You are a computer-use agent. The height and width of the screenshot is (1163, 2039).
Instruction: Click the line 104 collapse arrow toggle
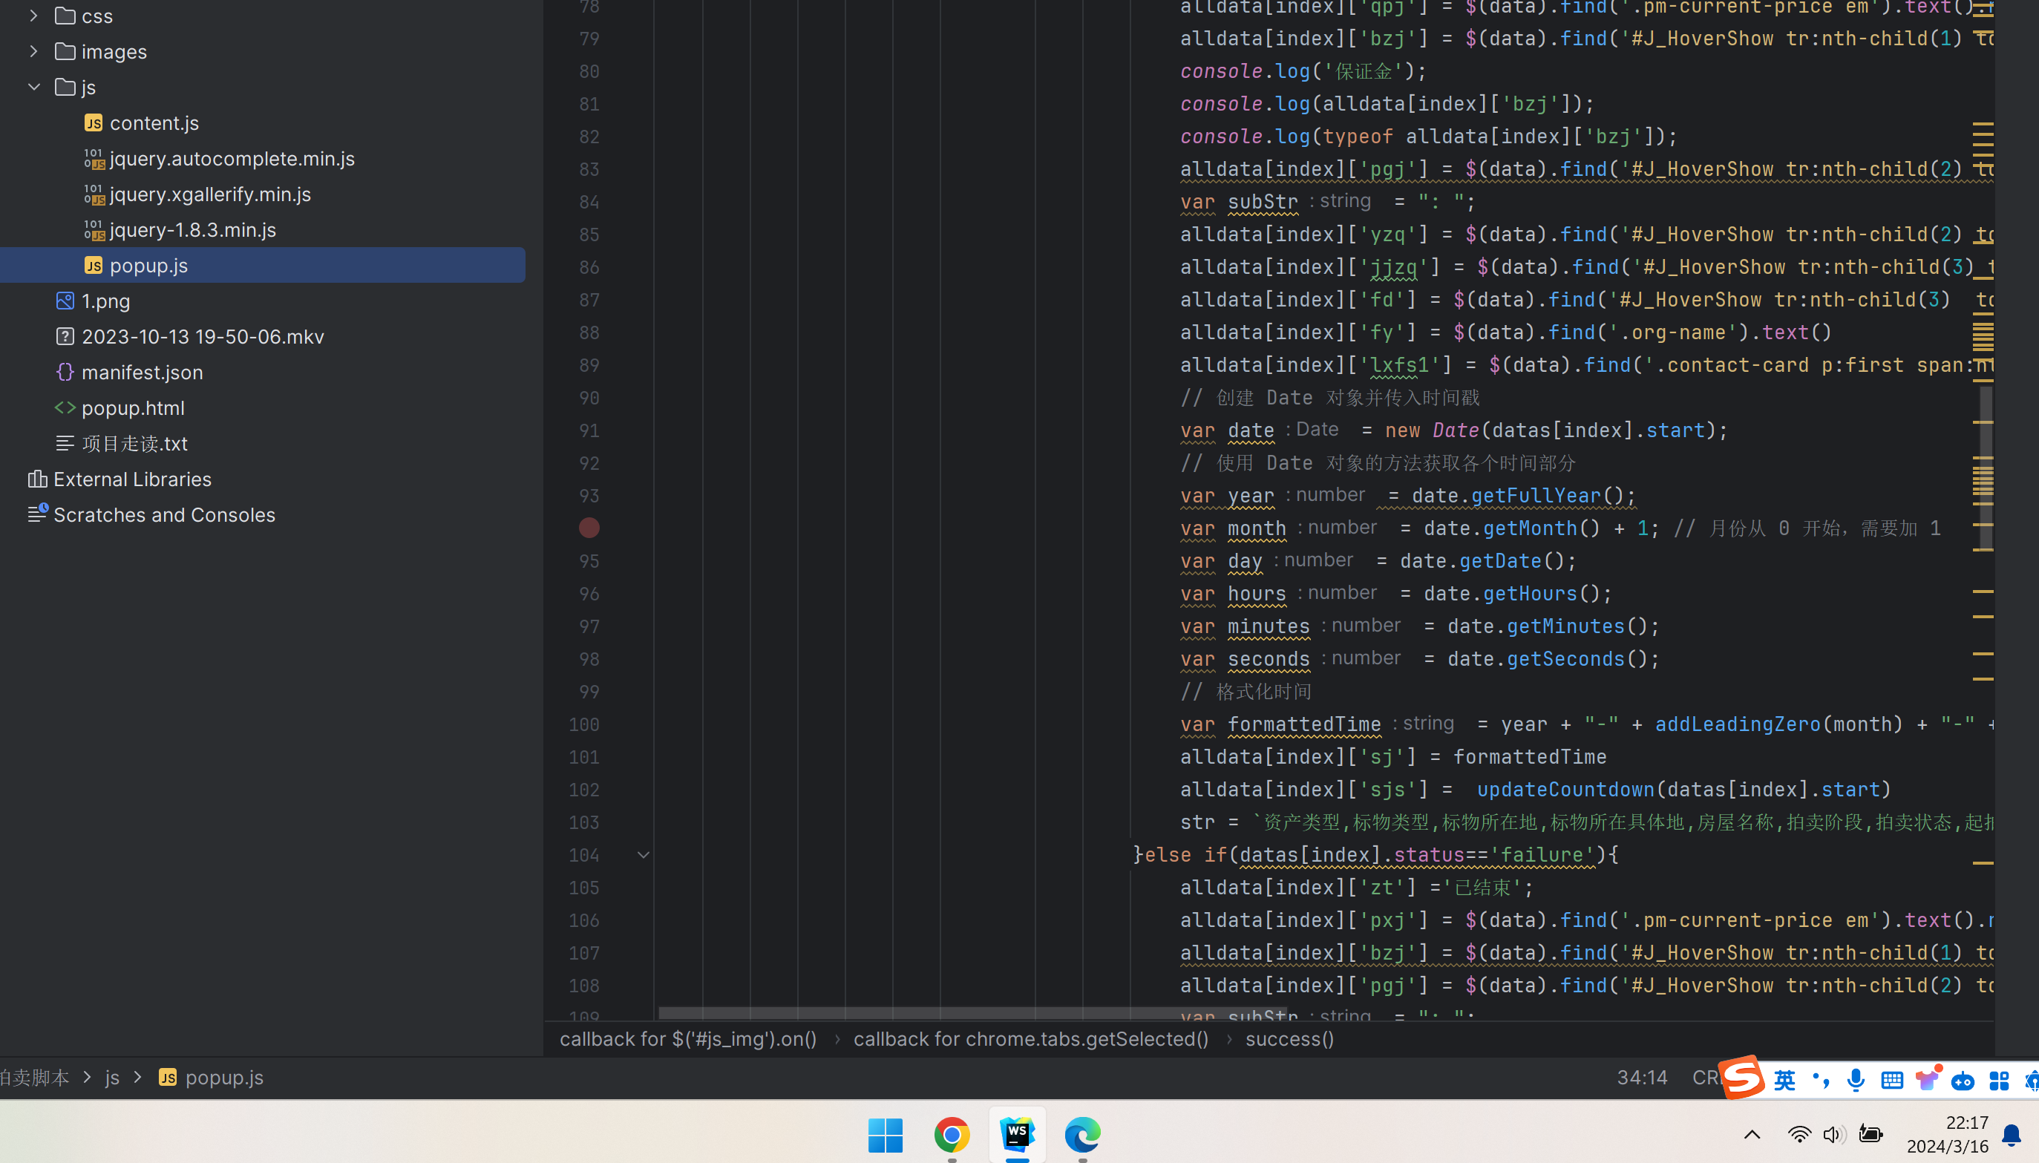(x=644, y=855)
